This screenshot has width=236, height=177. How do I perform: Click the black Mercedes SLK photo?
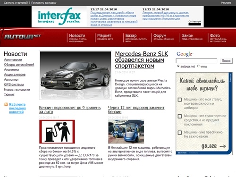pos(76,75)
